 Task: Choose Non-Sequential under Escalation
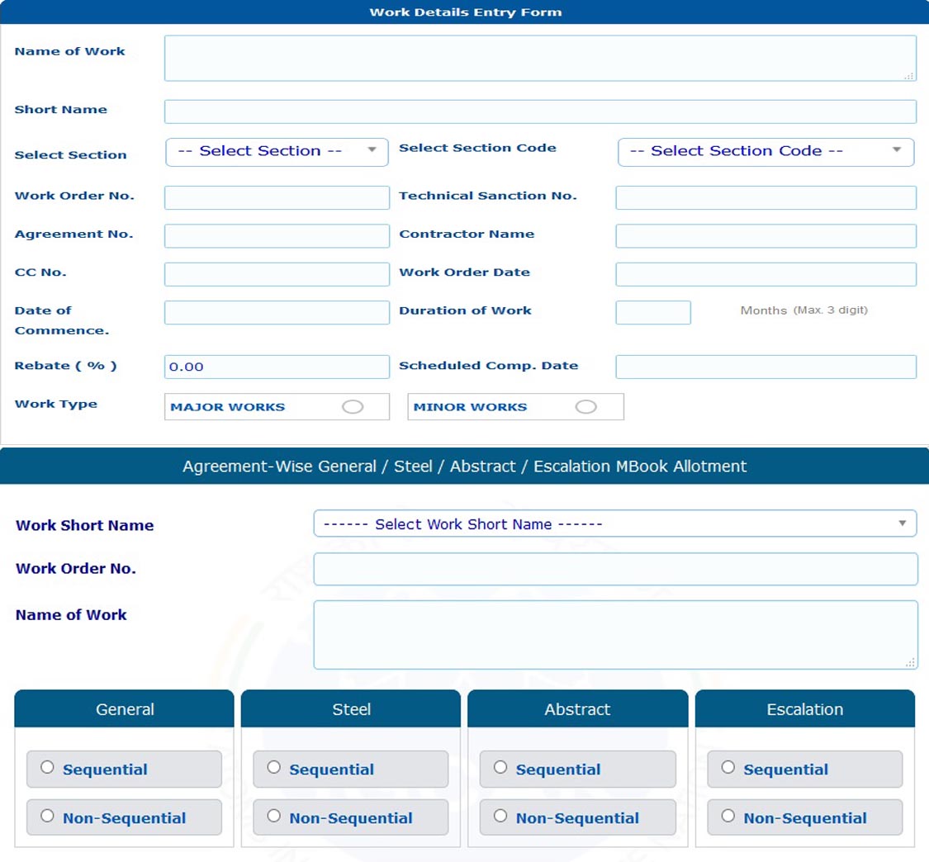pyautogui.click(x=728, y=817)
